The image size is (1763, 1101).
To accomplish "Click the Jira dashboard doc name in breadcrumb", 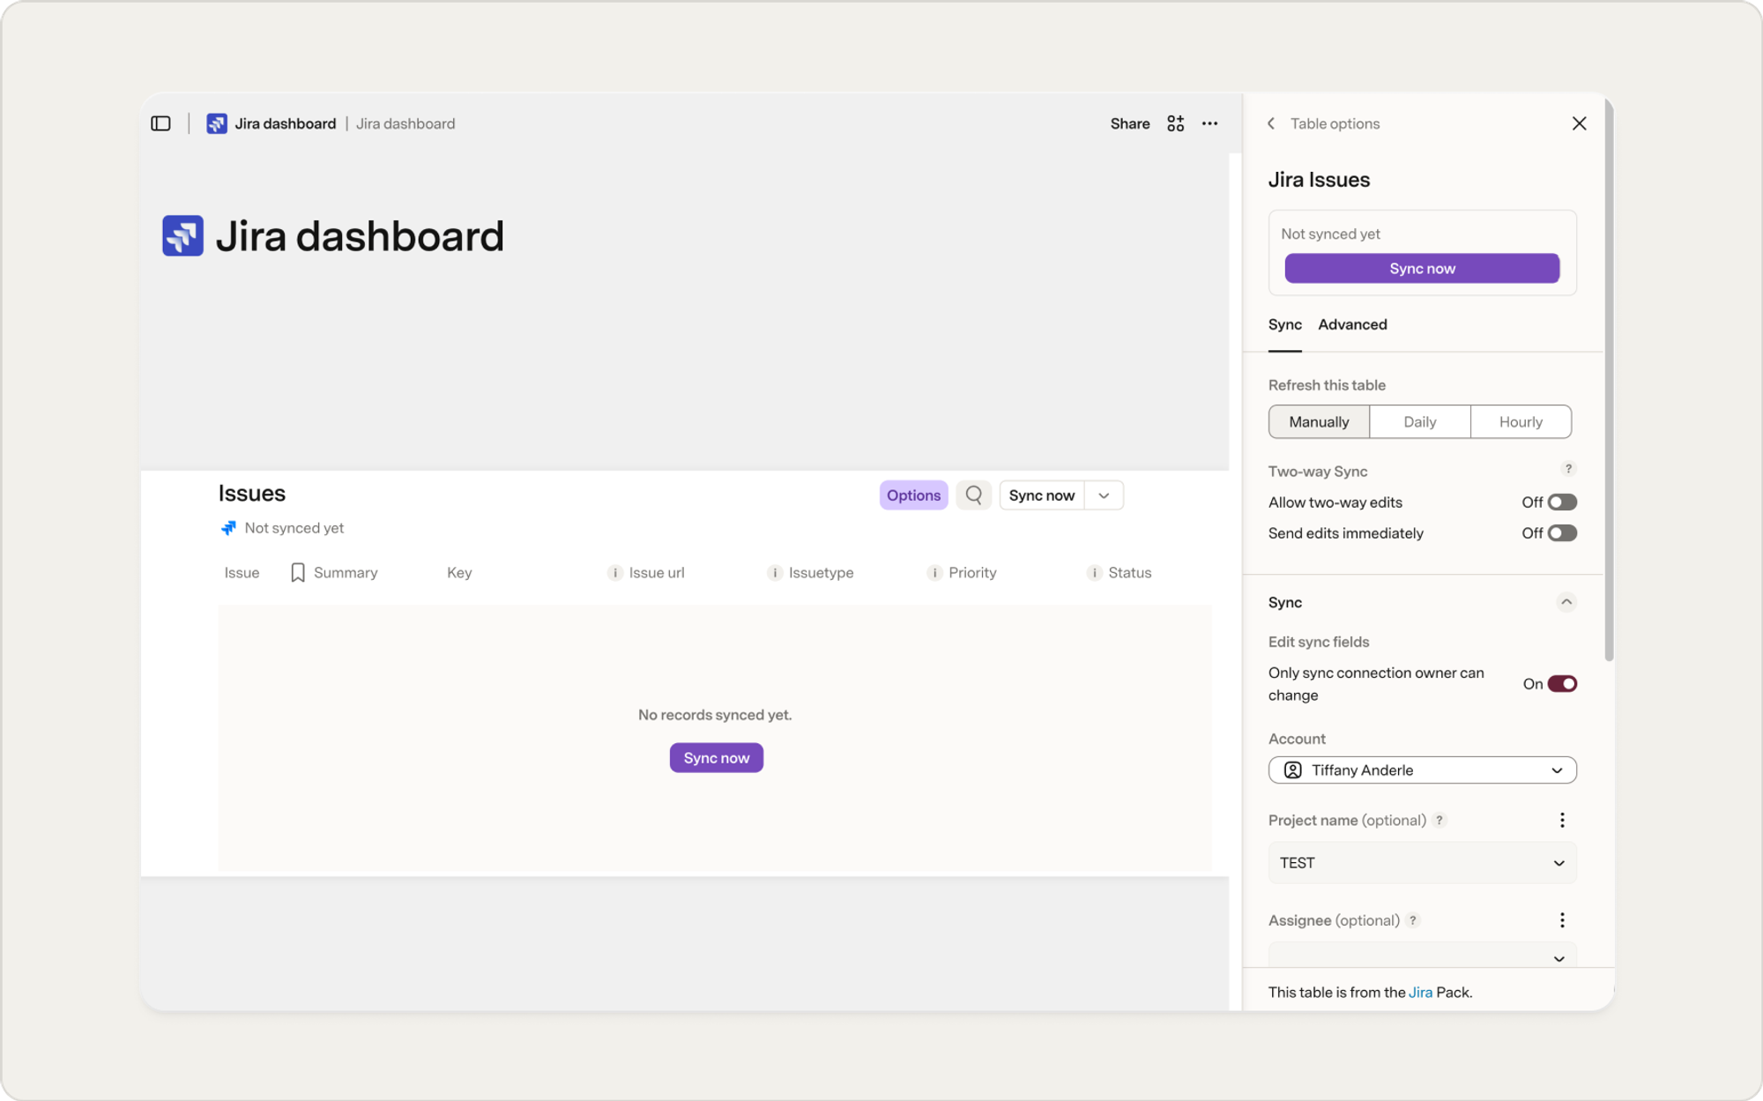I will click(x=286, y=123).
